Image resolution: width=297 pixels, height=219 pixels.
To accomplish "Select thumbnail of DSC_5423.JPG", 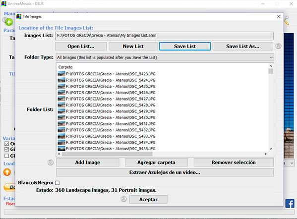I will click(61, 74).
